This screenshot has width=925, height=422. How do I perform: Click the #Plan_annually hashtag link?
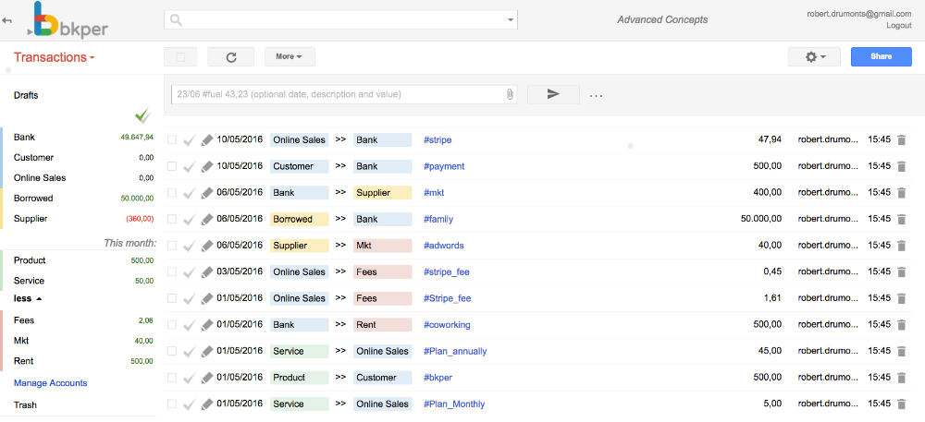[x=455, y=352]
